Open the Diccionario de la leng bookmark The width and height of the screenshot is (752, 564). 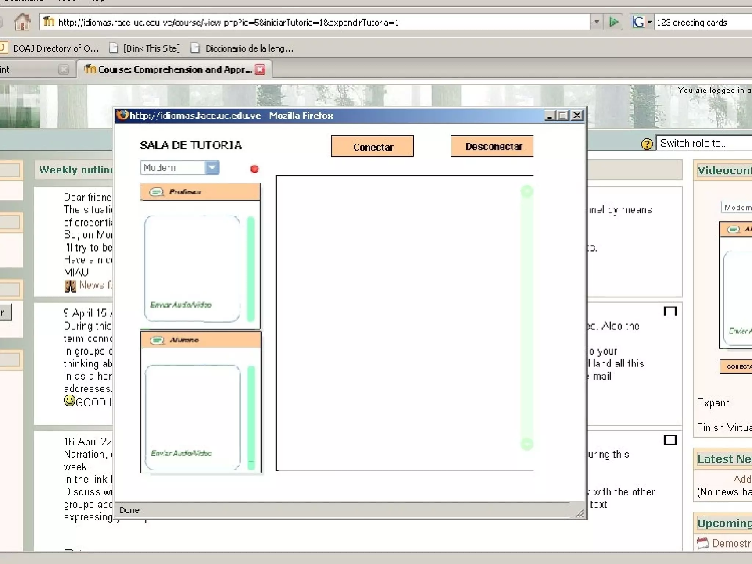click(x=242, y=48)
